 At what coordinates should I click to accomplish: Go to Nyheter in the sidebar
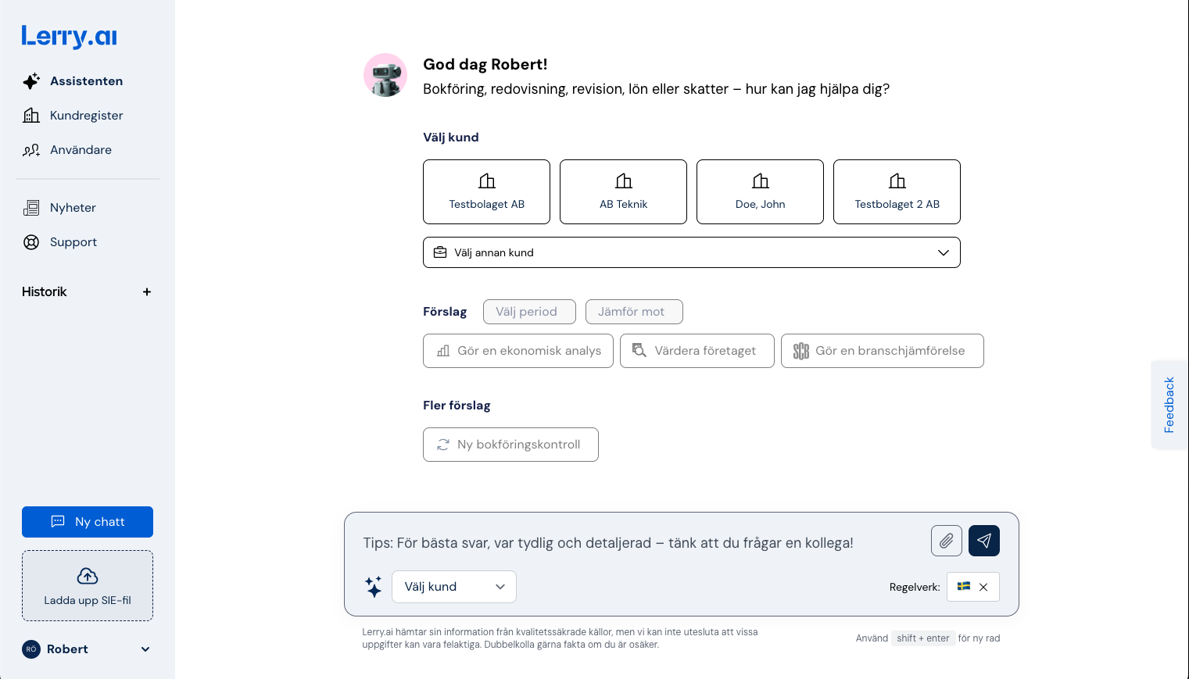(x=73, y=207)
